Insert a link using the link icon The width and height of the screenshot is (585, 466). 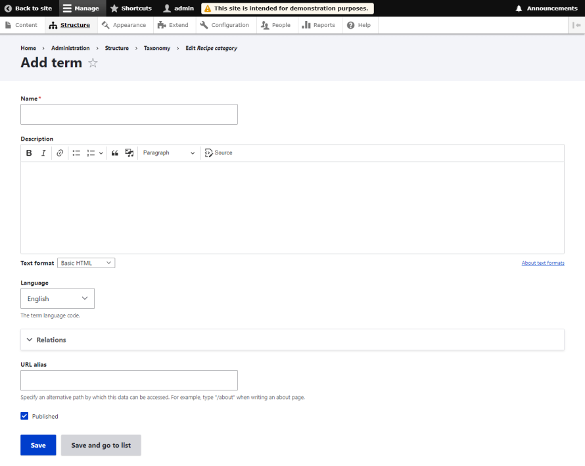(60, 153)
